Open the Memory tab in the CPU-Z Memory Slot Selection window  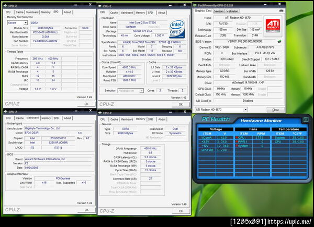pyautogui.click(x=46, y=12)
